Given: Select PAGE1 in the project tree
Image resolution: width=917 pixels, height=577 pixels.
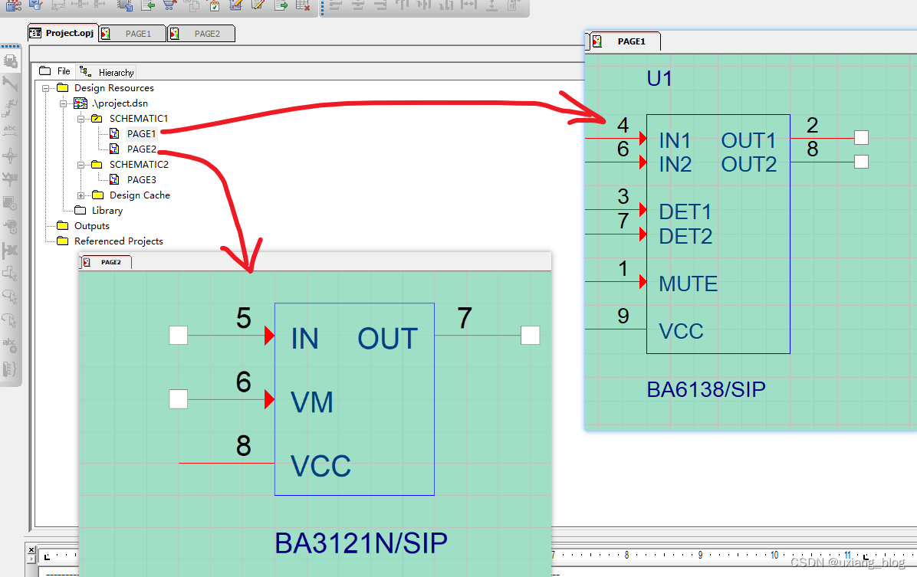Looking at the screenshot, I should click(142, 134).
